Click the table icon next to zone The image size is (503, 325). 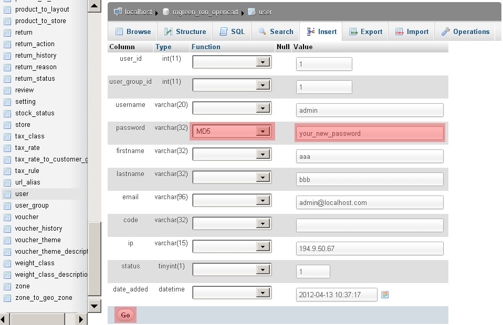coord(7,286)
